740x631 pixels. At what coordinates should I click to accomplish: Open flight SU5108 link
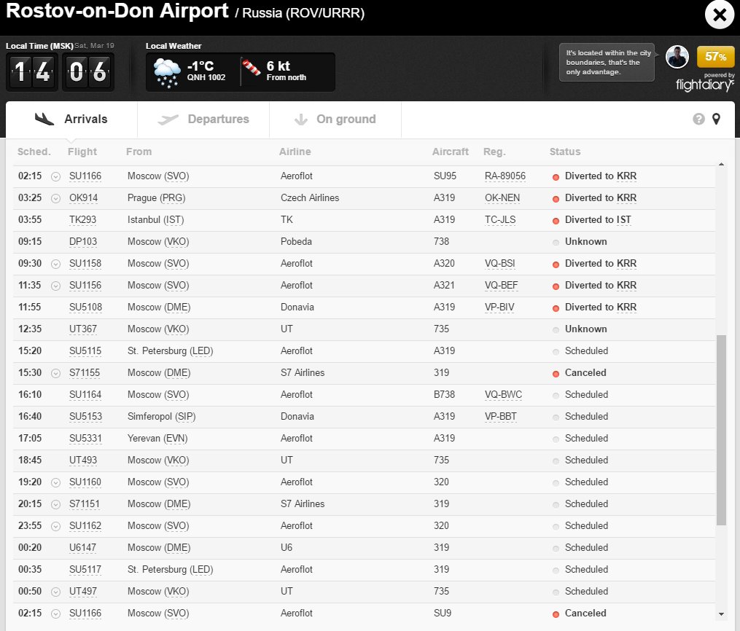[85, 307]
